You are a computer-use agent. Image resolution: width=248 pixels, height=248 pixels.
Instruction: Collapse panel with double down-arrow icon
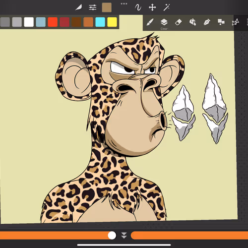pyautogui.click(x=124, y=235)
